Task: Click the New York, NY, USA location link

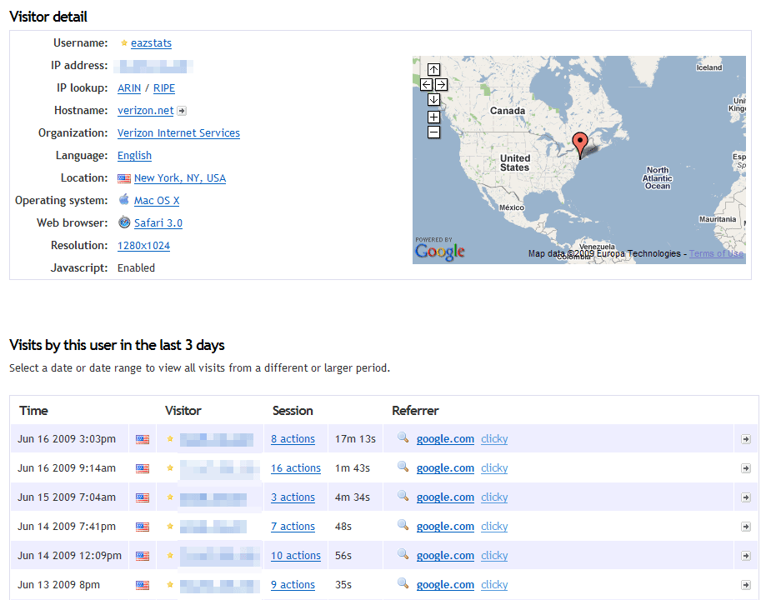Action: pos(180,177)
